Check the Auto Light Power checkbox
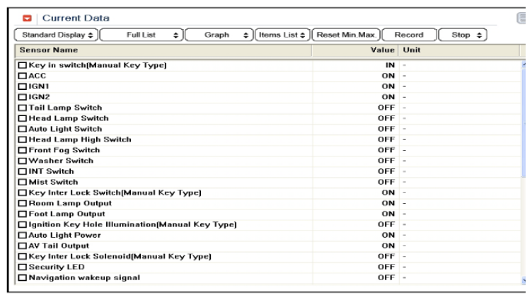This screenshot has height=300, width=532. [x=23, y=235]
